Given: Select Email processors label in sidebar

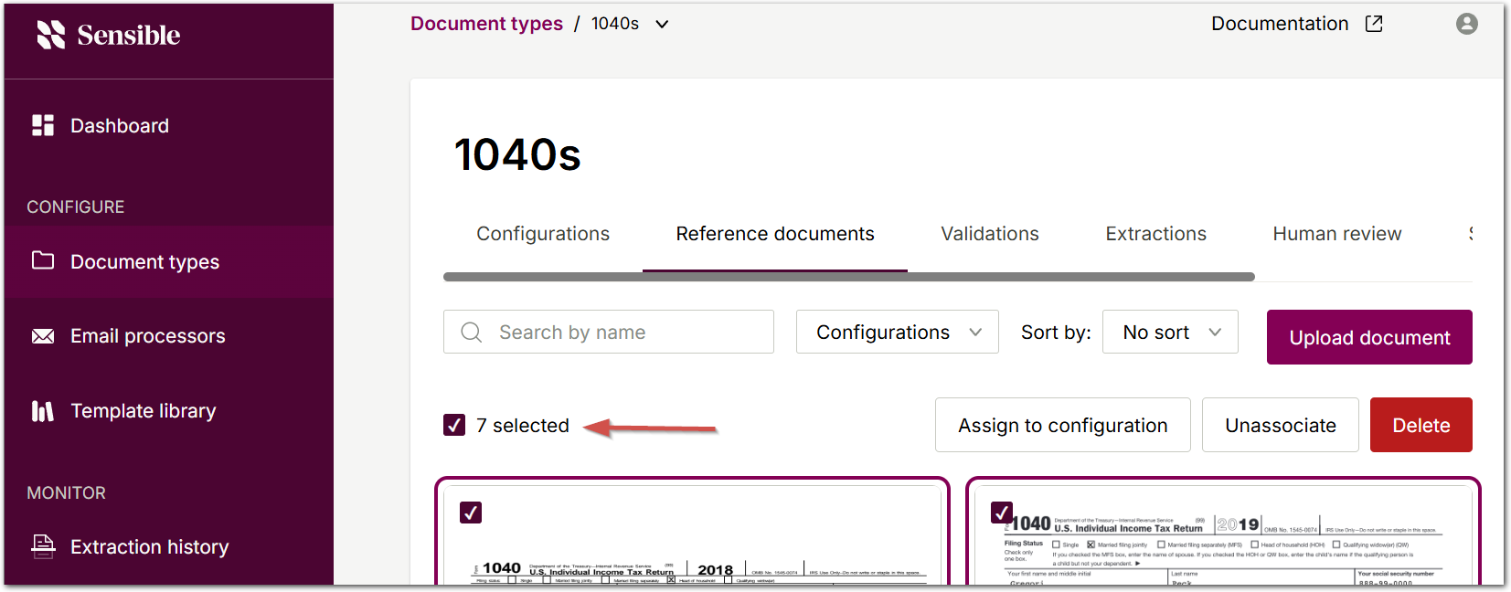Looking at the screenshot, I should [148, 336].
